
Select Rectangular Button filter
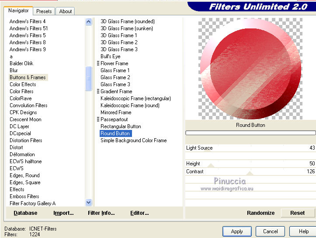point(121,126)
